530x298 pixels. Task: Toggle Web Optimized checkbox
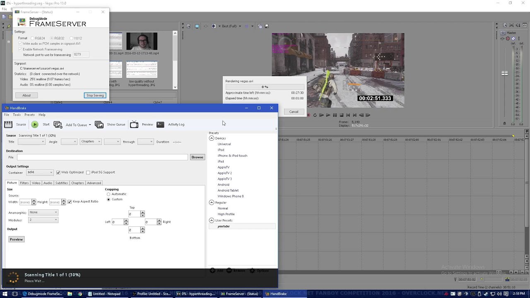[x=58, y=172]
